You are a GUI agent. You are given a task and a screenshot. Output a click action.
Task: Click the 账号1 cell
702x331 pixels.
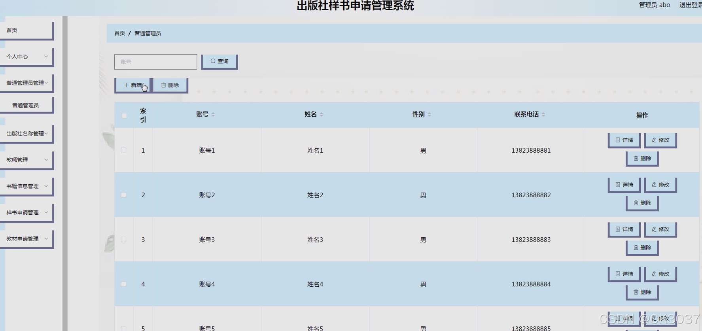tap(207, 150)
